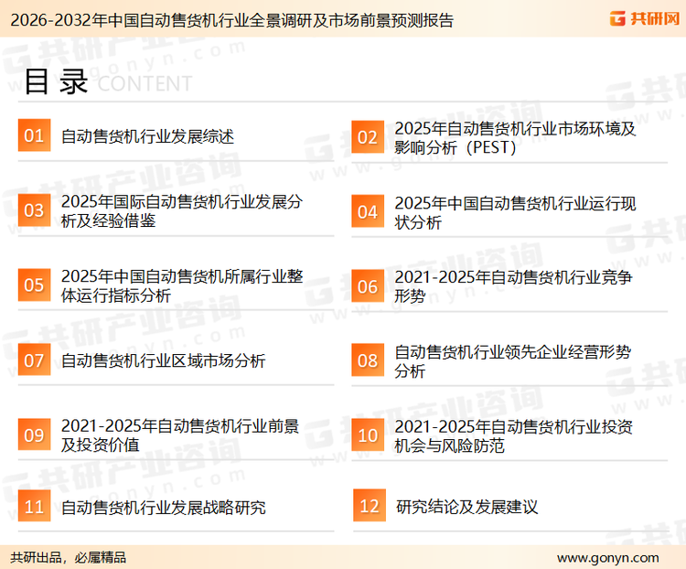Click the orange 04 chapter number box
Image resolution: width=686 pixels, height=569 pixels.
368,212
